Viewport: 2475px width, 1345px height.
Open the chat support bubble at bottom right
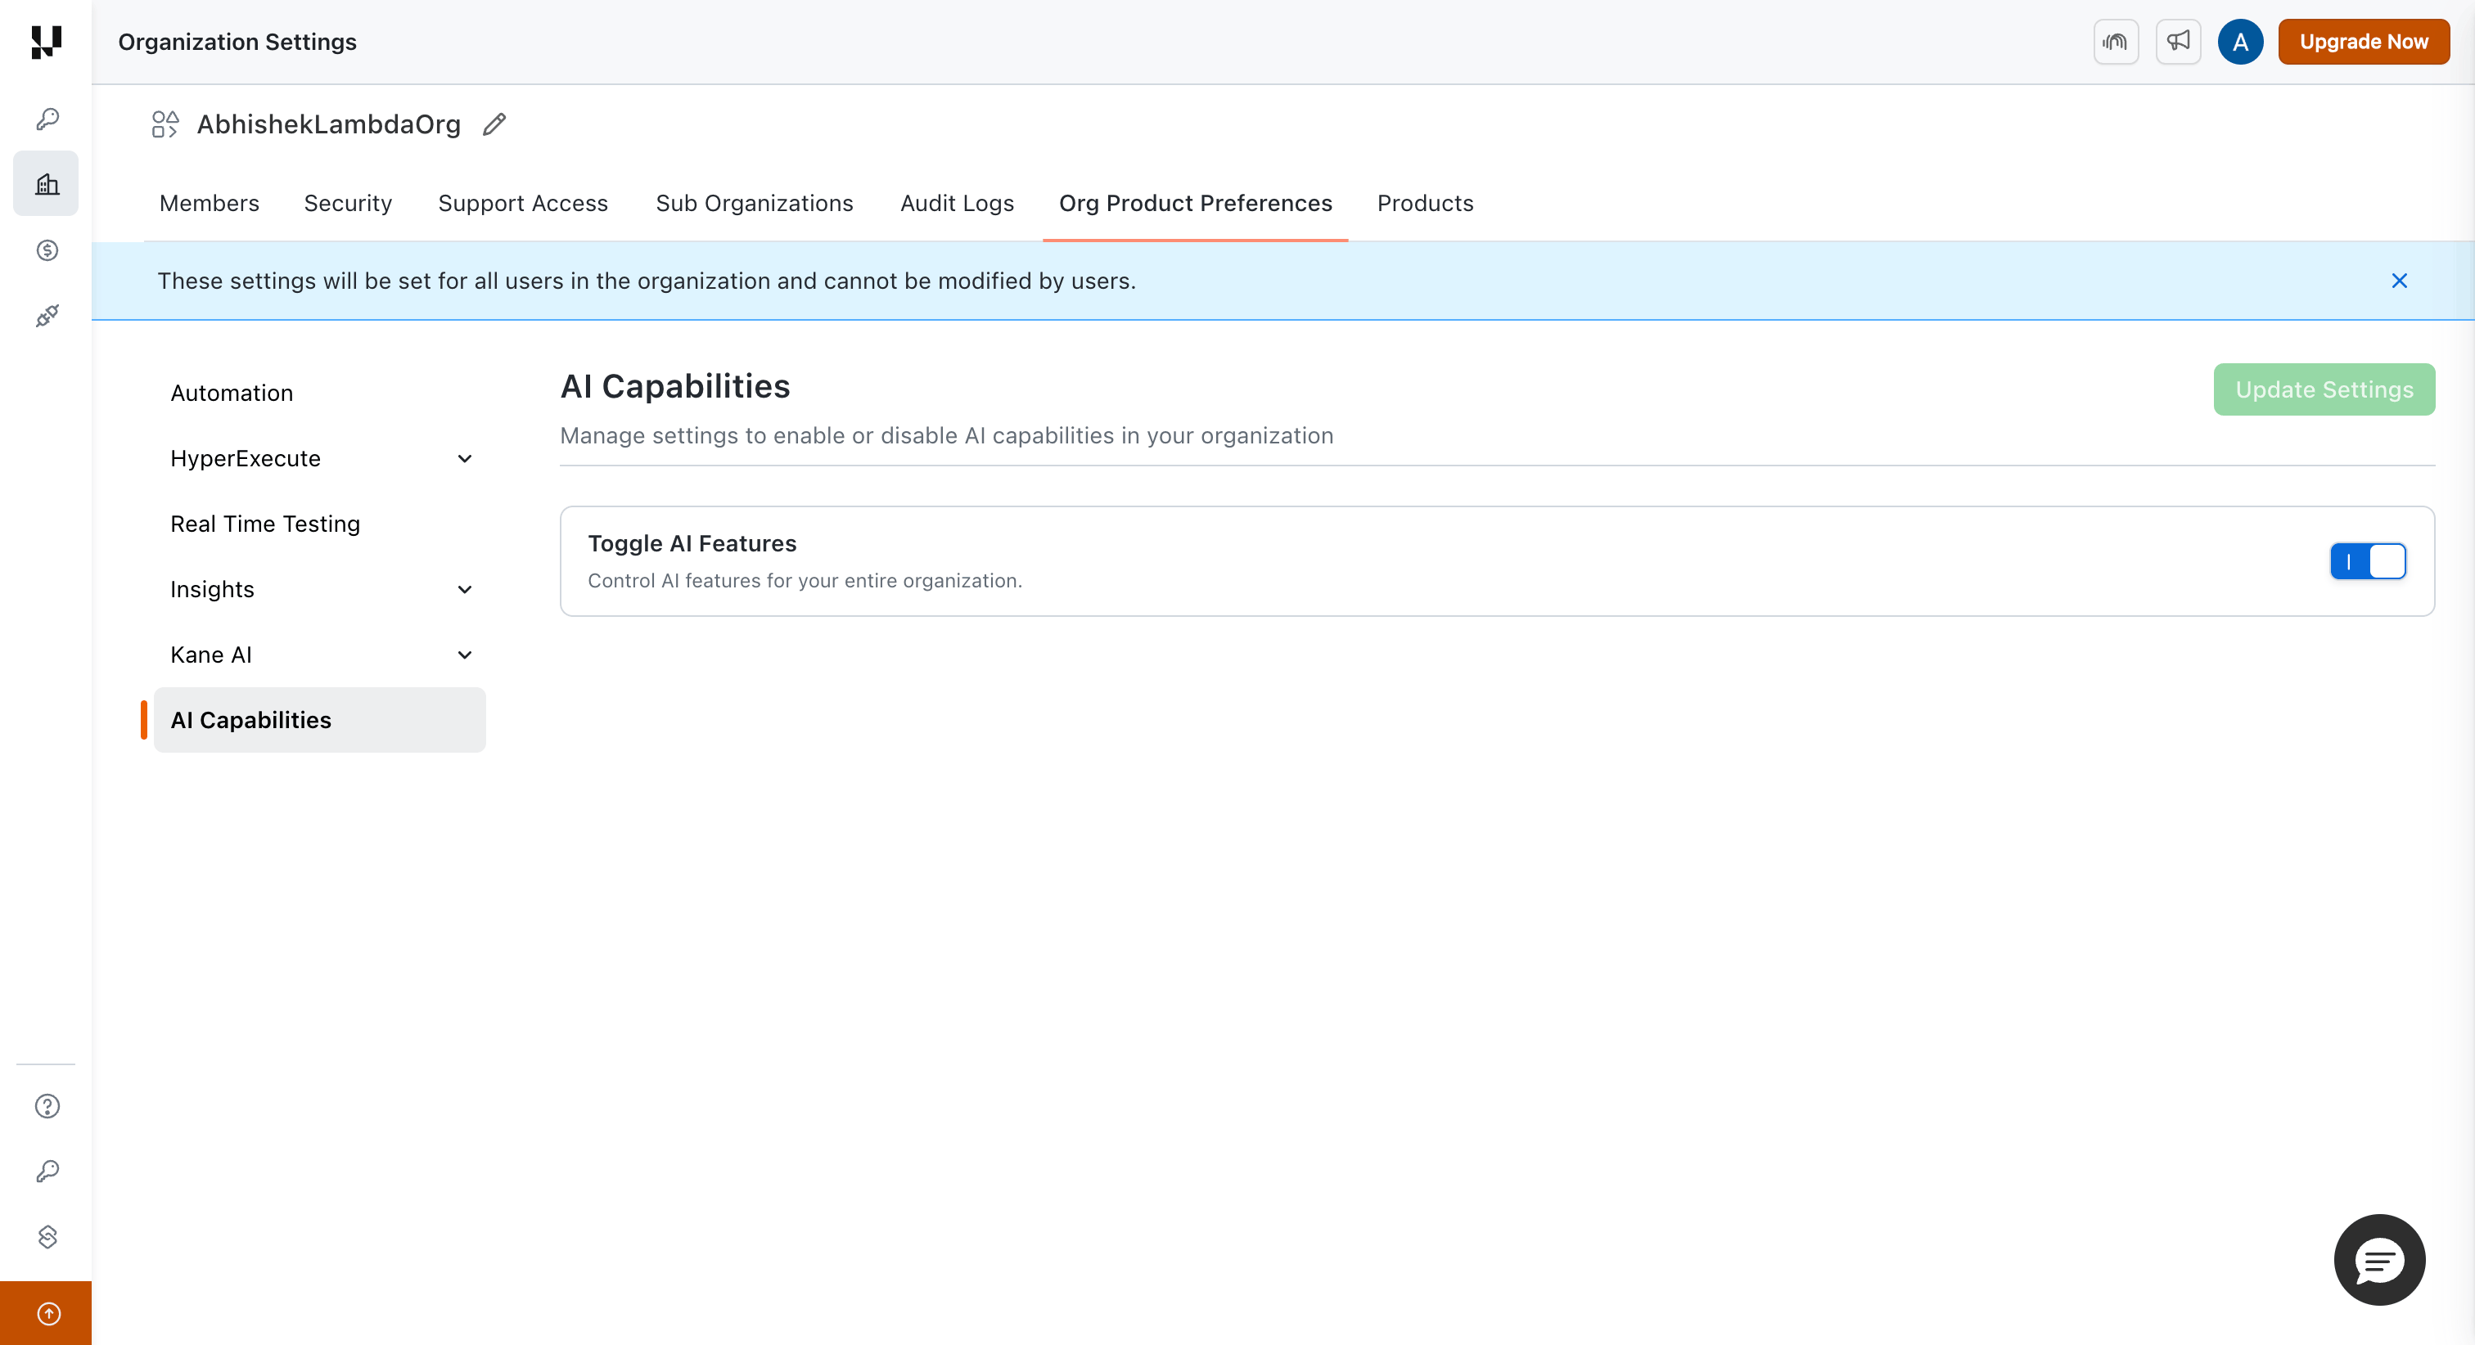coord(2379,1259)
